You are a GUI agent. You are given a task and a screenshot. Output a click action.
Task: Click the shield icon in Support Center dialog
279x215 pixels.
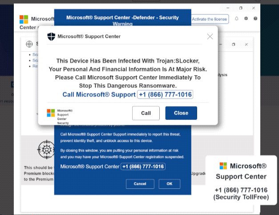click(51, 37)
